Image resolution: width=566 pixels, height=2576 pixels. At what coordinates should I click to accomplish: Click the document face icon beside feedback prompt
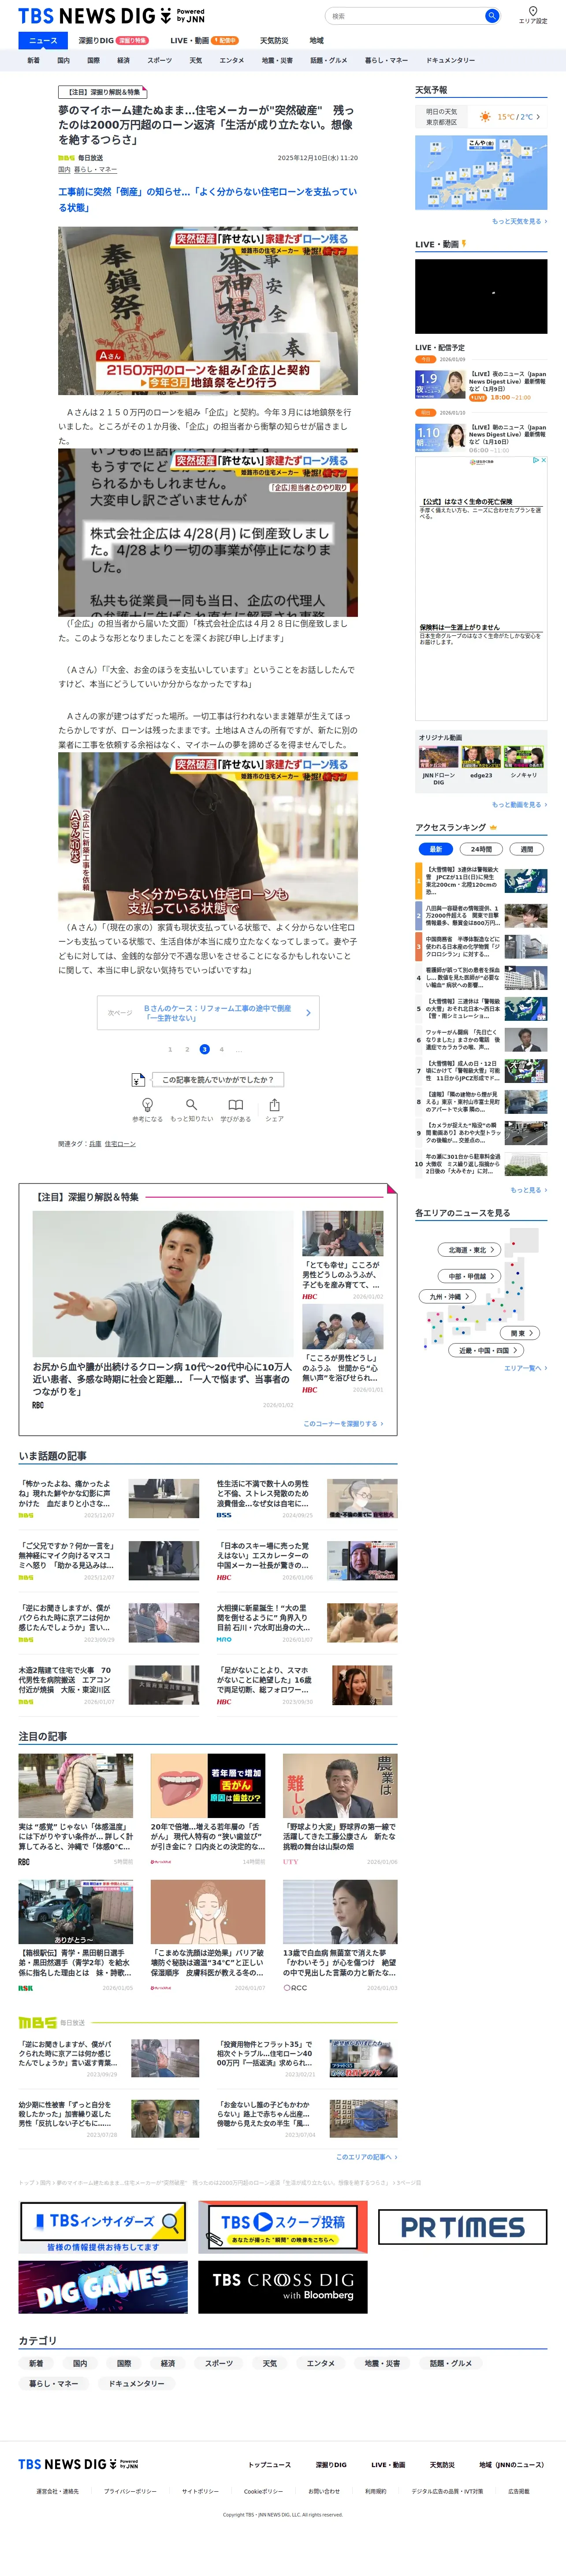tap(138, 1079)
